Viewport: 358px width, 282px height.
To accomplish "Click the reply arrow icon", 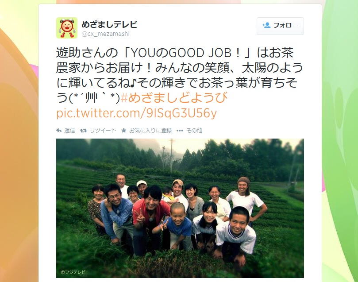I will tap(59, 131).
